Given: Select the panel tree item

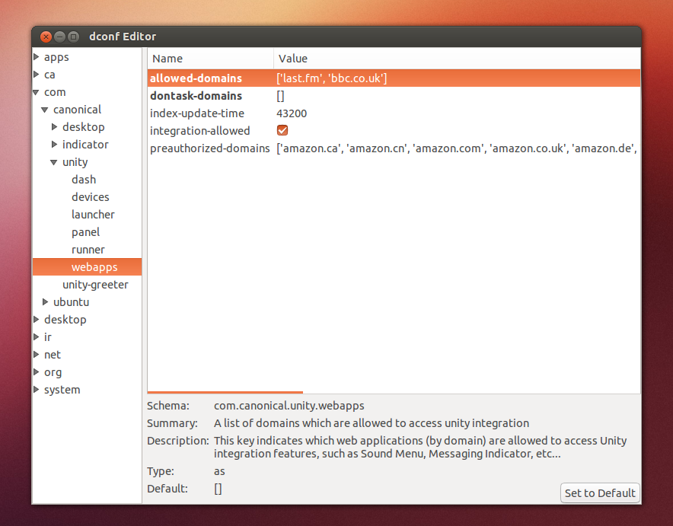Looking at the screenshot, I should point(86,231).
